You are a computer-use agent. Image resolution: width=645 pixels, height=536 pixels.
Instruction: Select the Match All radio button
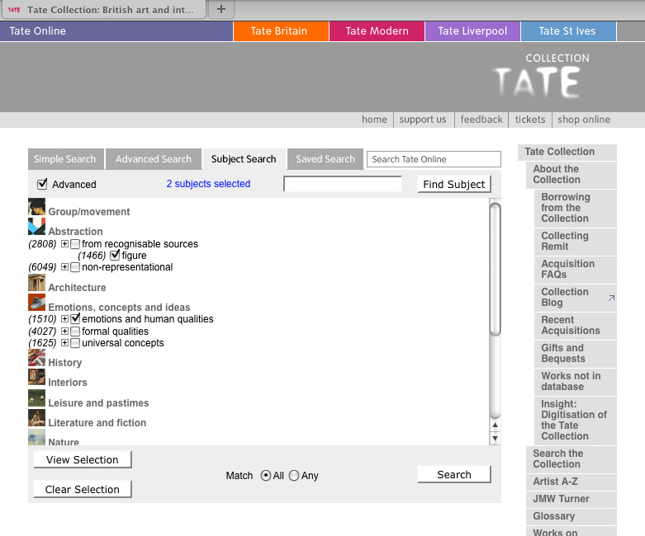click(x=266, y=476)
